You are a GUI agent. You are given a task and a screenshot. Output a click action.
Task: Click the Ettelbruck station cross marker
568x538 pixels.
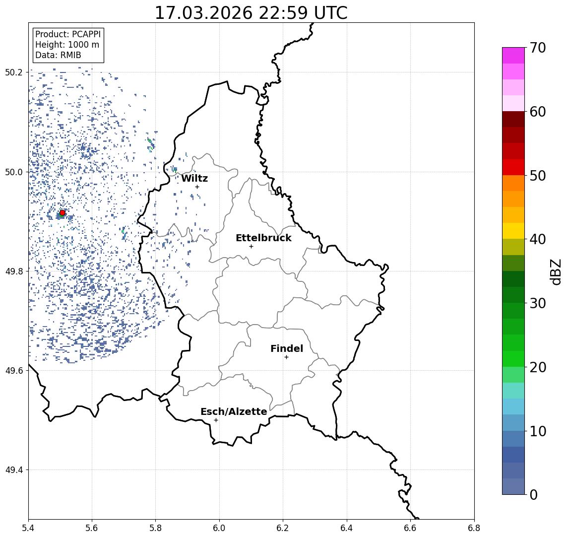point(251,247)
